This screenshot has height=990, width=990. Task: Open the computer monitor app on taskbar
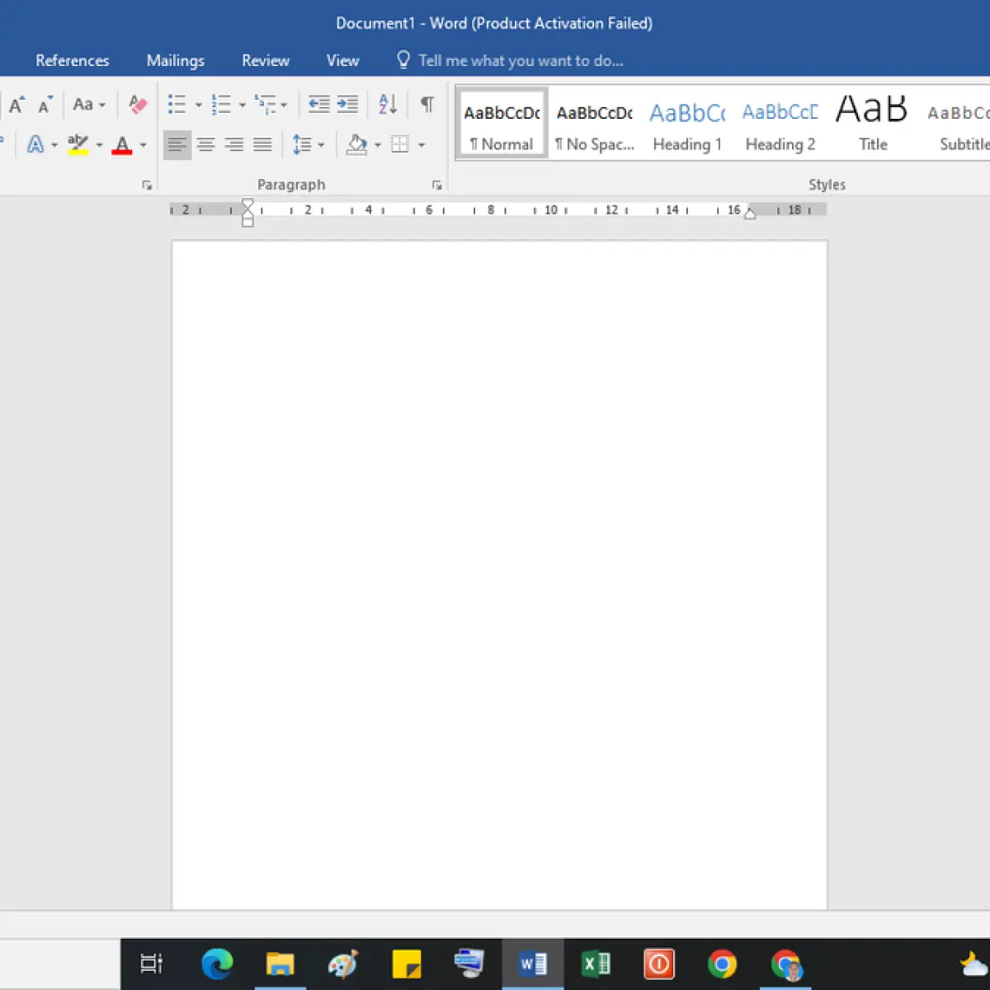click(x=469, y=964)
